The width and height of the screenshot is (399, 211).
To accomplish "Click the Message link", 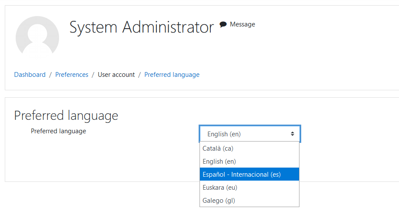I will (242, 24).
